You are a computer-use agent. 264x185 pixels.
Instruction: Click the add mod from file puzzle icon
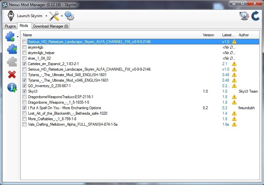pos(10,37)
